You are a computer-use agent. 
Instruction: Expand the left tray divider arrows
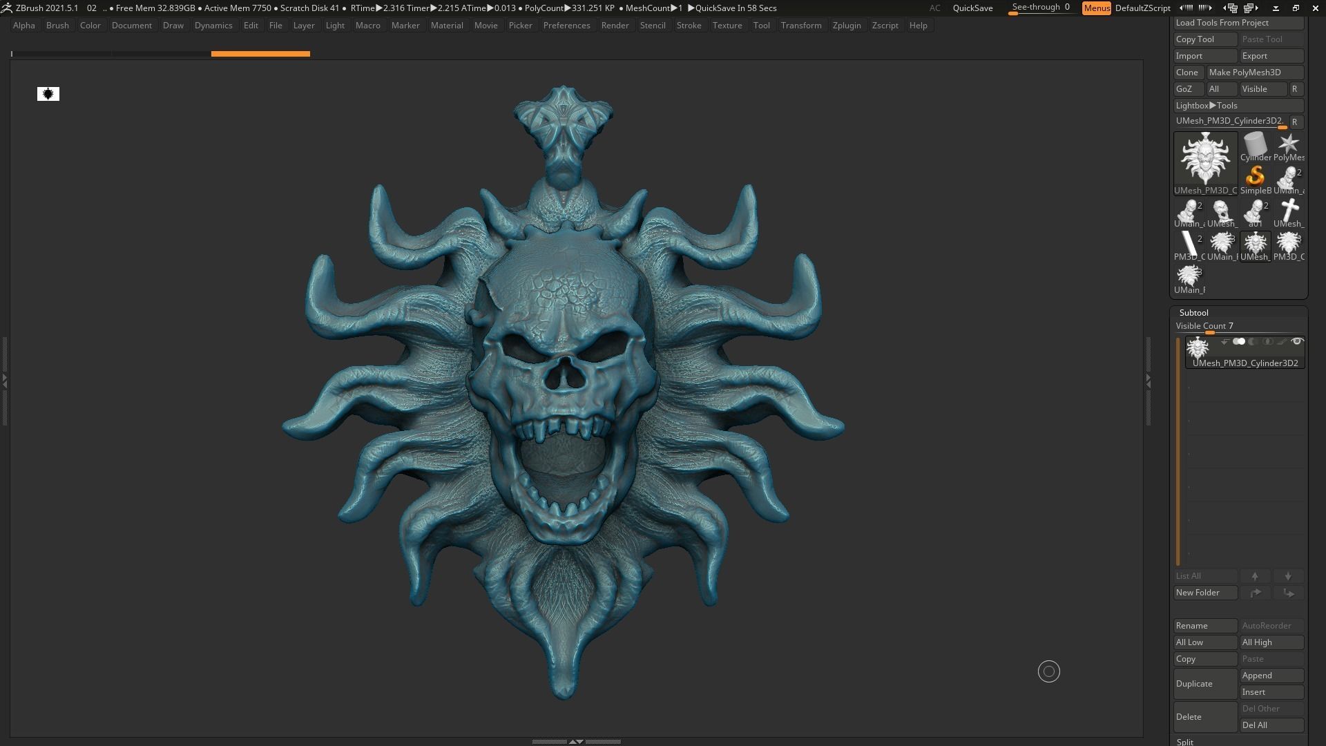coord(4,380)
